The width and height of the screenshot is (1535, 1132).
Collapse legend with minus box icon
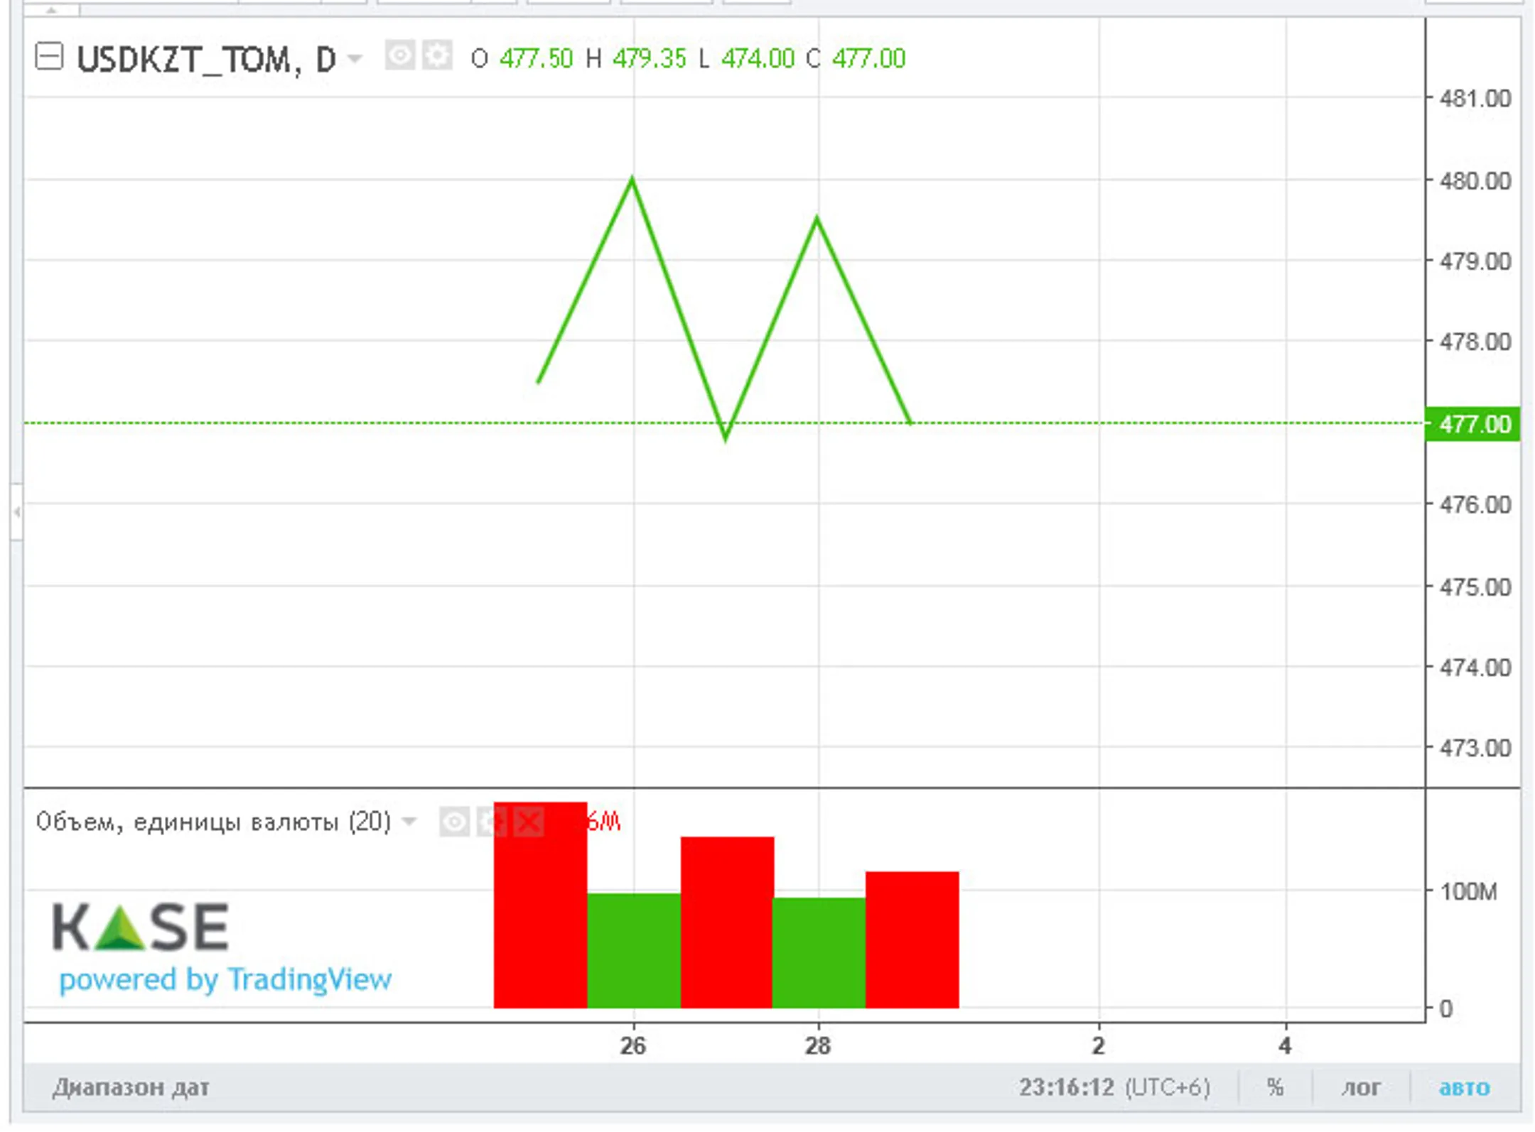tap(49, 56)
